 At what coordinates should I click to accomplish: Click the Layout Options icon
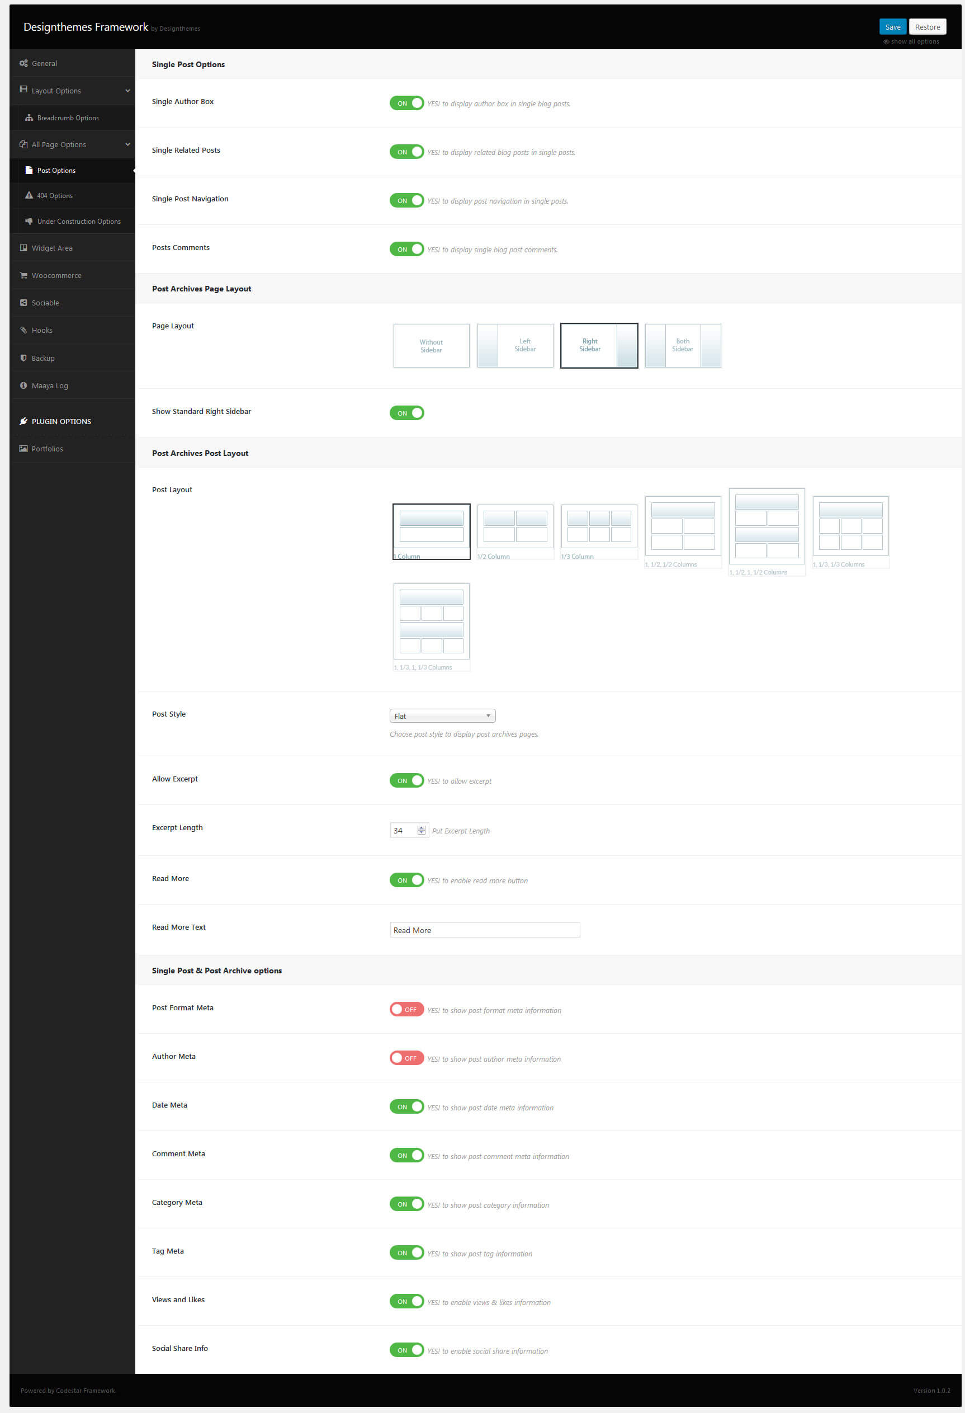click(x=23, y=90)
